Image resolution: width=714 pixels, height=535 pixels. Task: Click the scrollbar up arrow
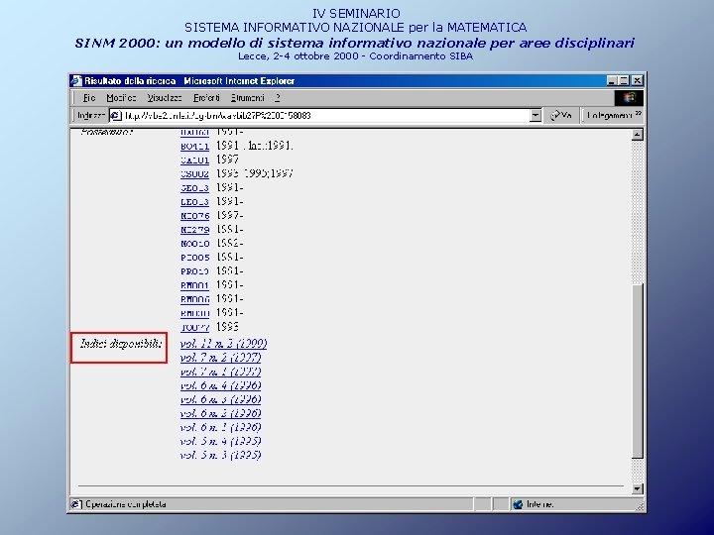point(638,134)
